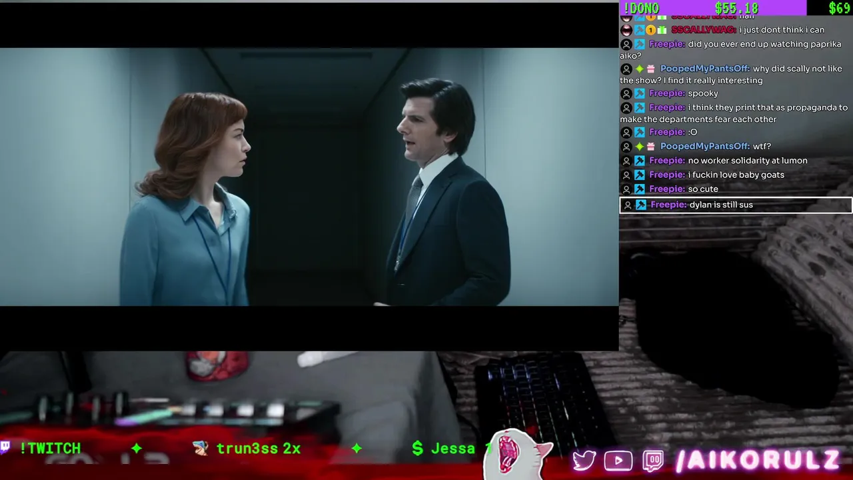Click the white cat mascot avatar

pos(519,455)
